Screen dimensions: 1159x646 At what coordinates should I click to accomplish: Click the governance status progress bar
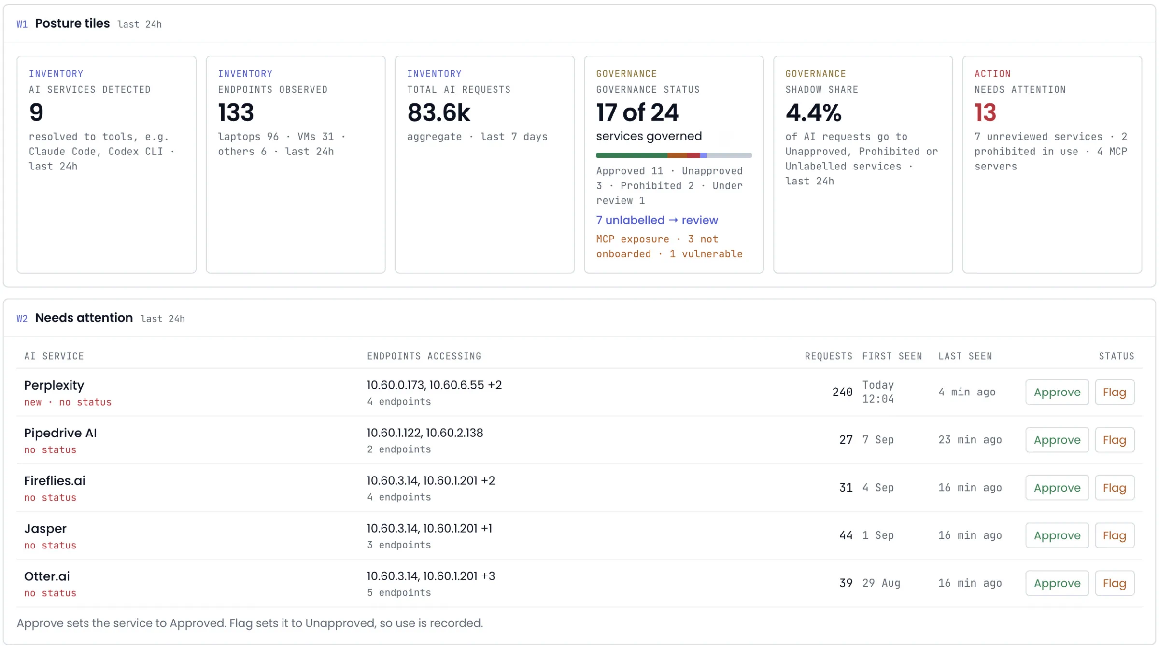coord(674,155)
